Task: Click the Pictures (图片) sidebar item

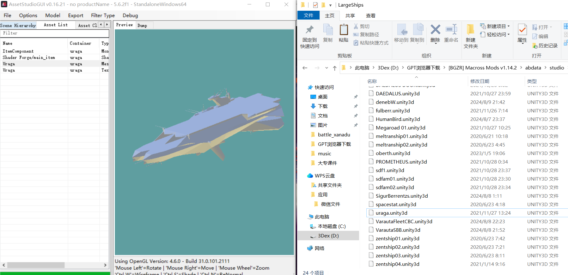Action: pyautogui.click(x=322, y=125)
